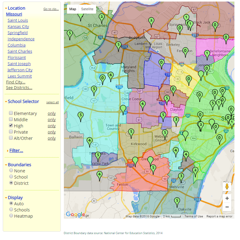
Task: Click the school marker near Fenton
Action: [100, 175]
